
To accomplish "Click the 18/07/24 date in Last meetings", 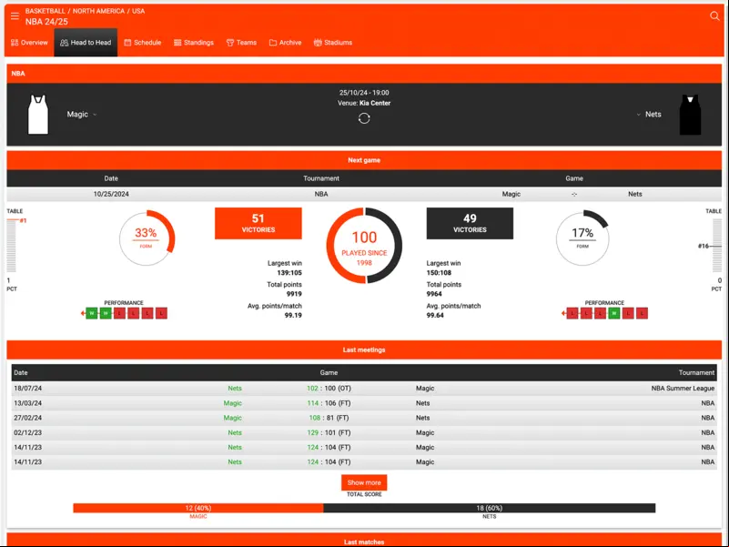I will coord(28,389).
